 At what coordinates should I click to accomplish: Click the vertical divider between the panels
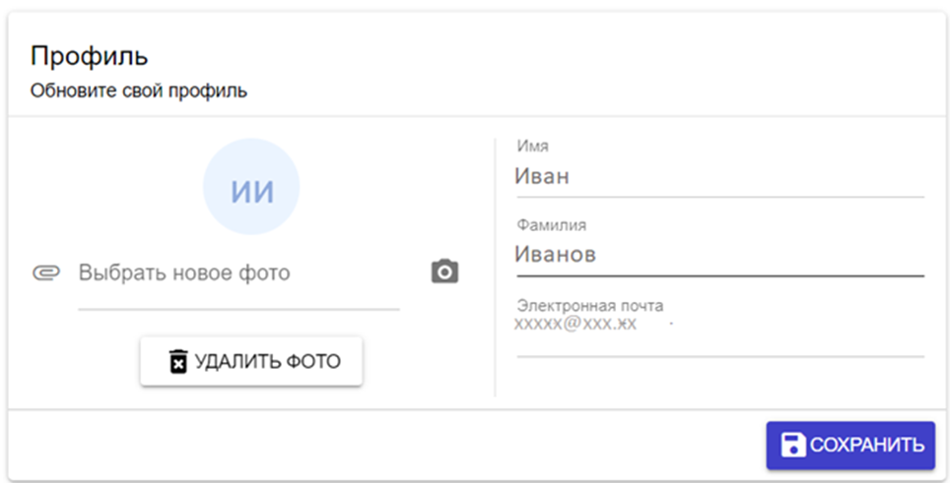click(x=495, y=266)
